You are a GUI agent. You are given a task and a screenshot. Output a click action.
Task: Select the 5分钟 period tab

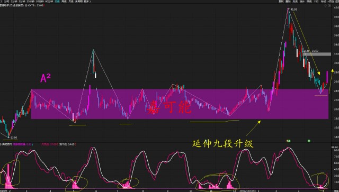click(22, 1)
